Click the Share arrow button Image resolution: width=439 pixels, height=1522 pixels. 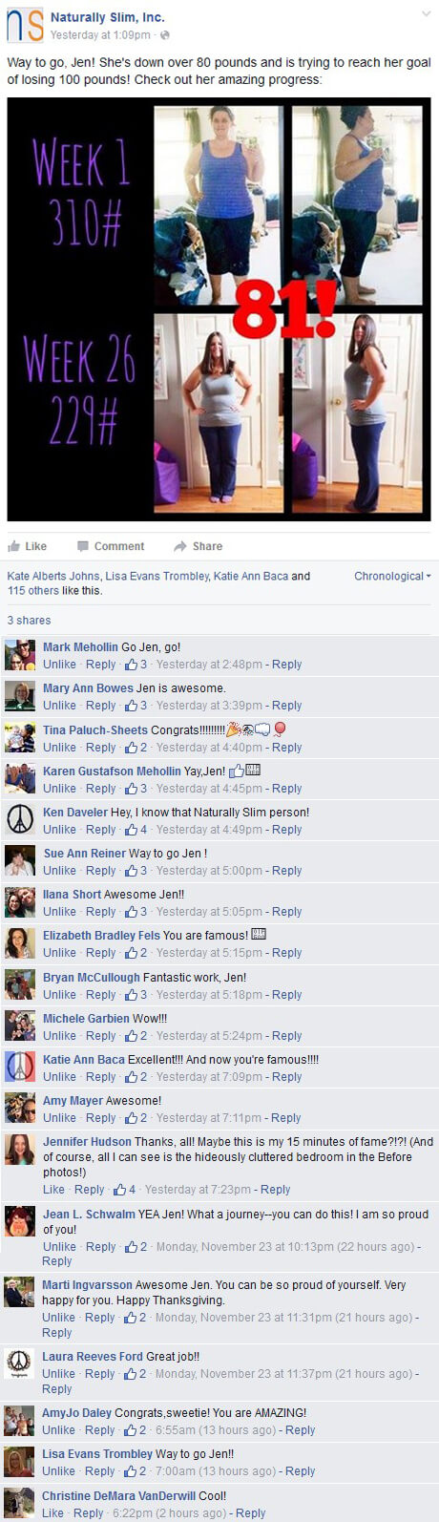[x=198, y=546]
